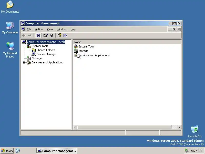This screenshot has width=205, height=154.
Task: Click the Storage icon in the tree
Action: pyautogui.click(x=29, y=58)
